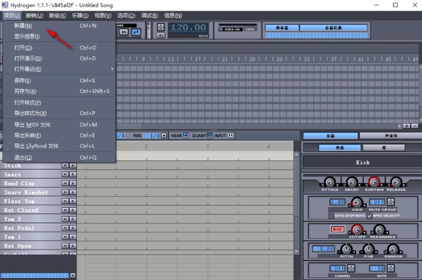The image size is (422, 280).
Task: Mute the Tom 2 instrument
Action: coord(65,219)
